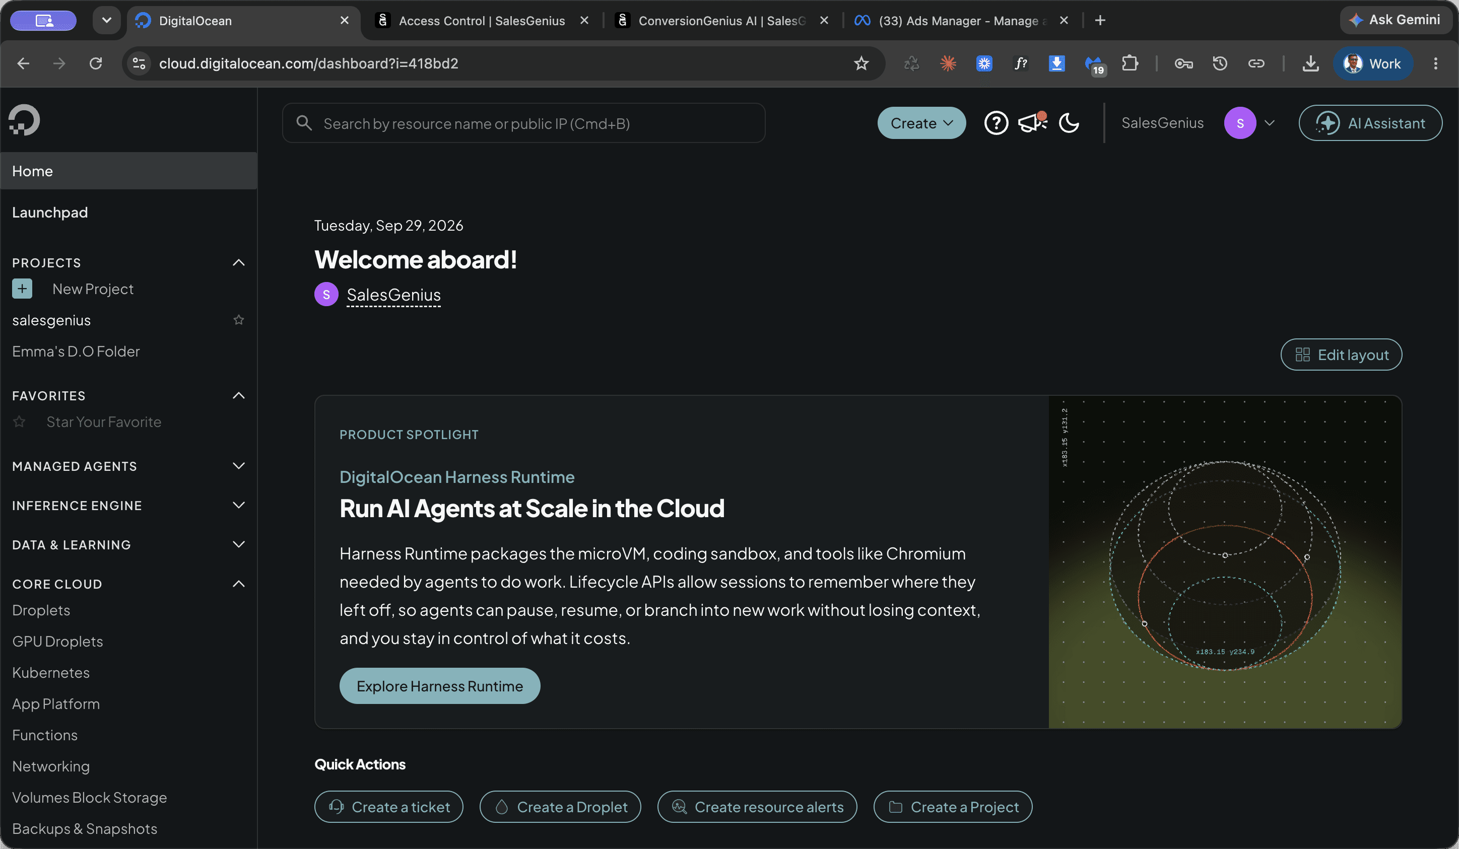Viewport: 1459px width, 849px height.
Task: Switch to ConversionGenius AI tab
Action: click(x=721, y=20)
